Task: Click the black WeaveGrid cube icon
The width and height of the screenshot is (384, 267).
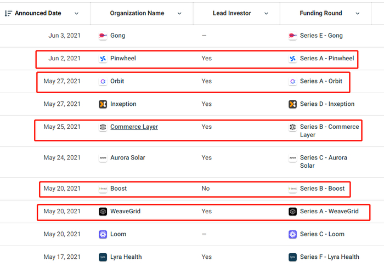Action: coord(103,212)
